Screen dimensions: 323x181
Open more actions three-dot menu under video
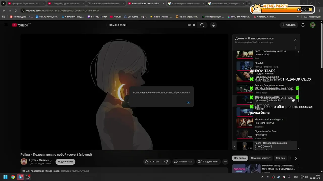tap(225, 162)
